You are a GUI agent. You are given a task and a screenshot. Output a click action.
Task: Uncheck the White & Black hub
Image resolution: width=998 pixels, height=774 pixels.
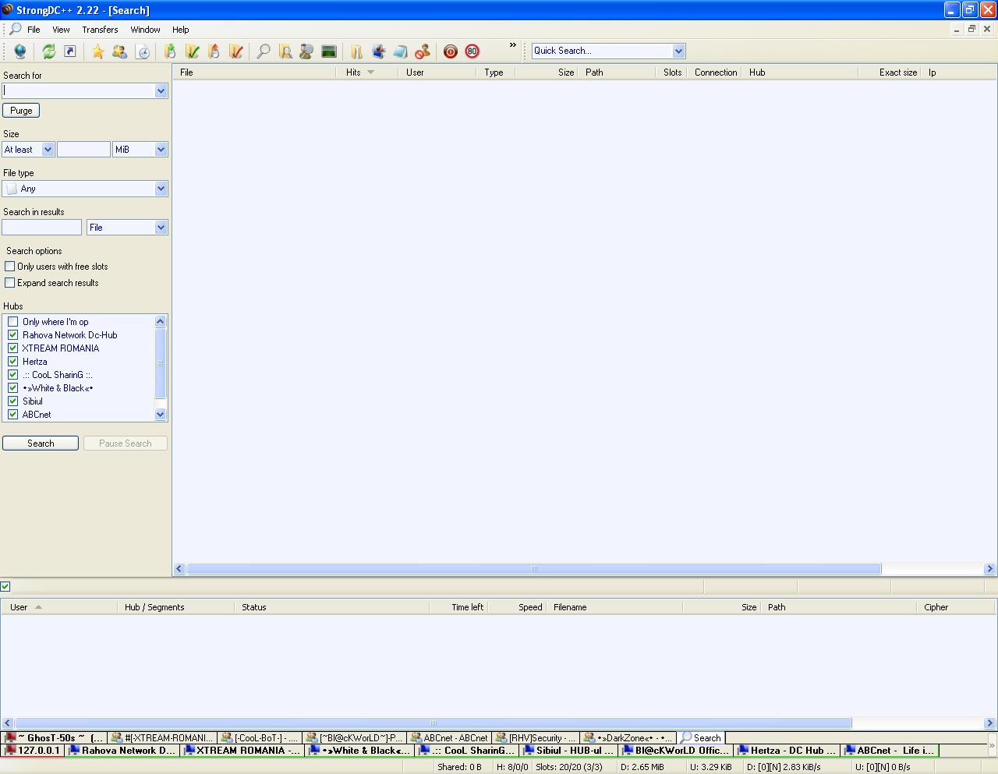coord(13,388)
